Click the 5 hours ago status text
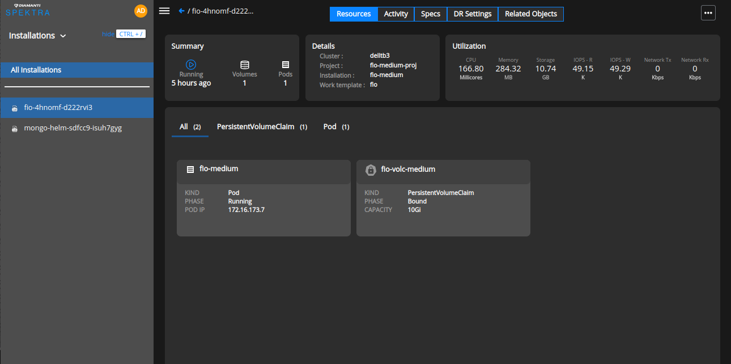Viewport: 731px width, 364px height. 191,83
